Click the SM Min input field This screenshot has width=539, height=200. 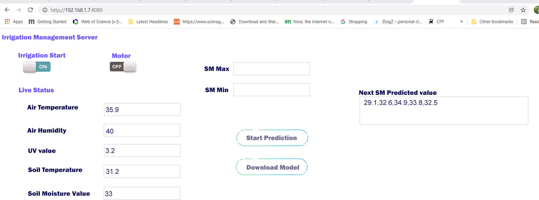point(271,90)
